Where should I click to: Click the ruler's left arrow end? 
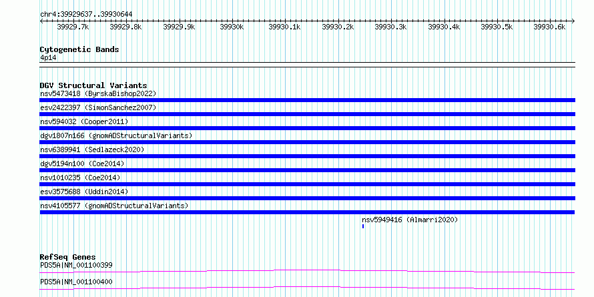pyautogui.click(x=41, y=21)
